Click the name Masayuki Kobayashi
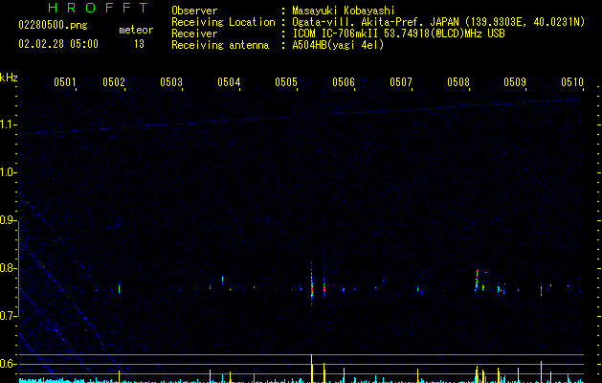This screenshot has height=383, width=602. (344, 11)
